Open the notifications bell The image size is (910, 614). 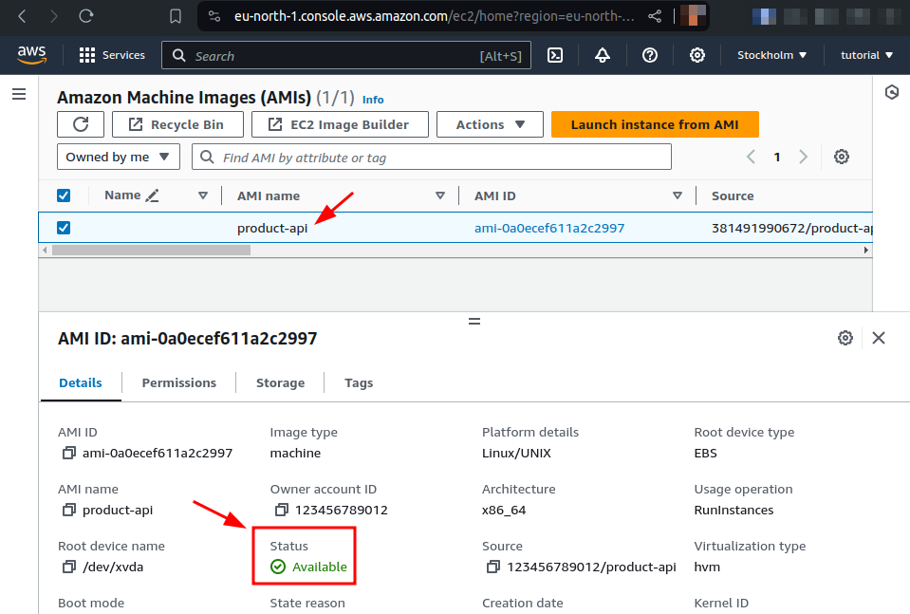pos(603,55)
